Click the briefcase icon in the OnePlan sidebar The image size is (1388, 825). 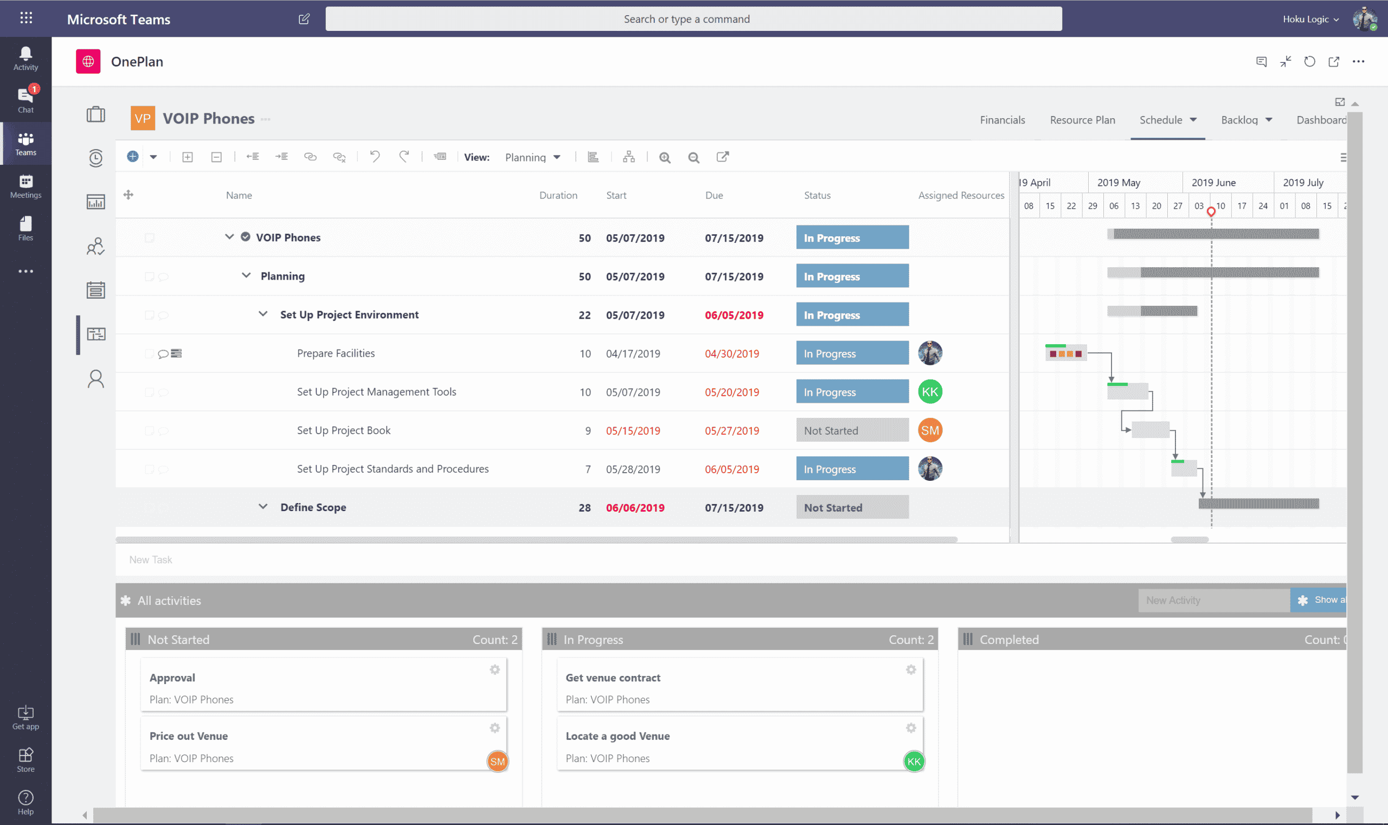[x=95, y=115]
